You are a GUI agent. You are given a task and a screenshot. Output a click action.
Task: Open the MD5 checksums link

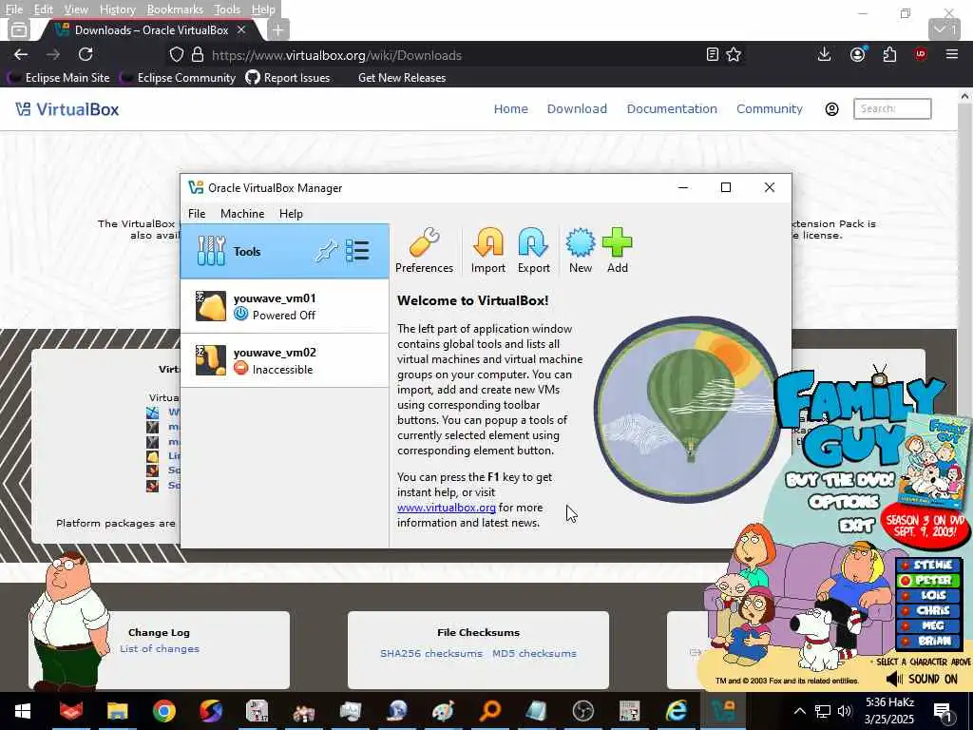[534, 654]
